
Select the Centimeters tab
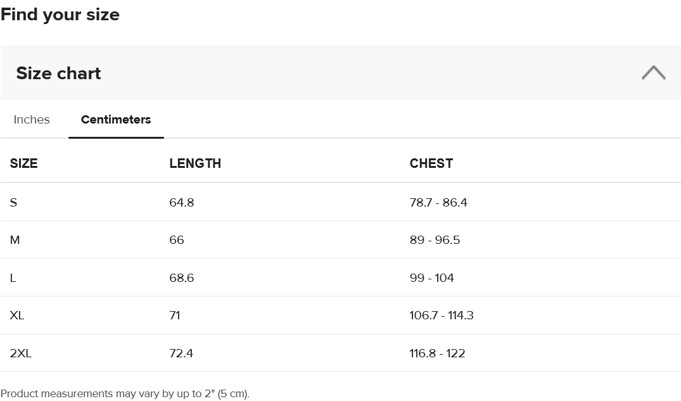click(x=116, y=120)
